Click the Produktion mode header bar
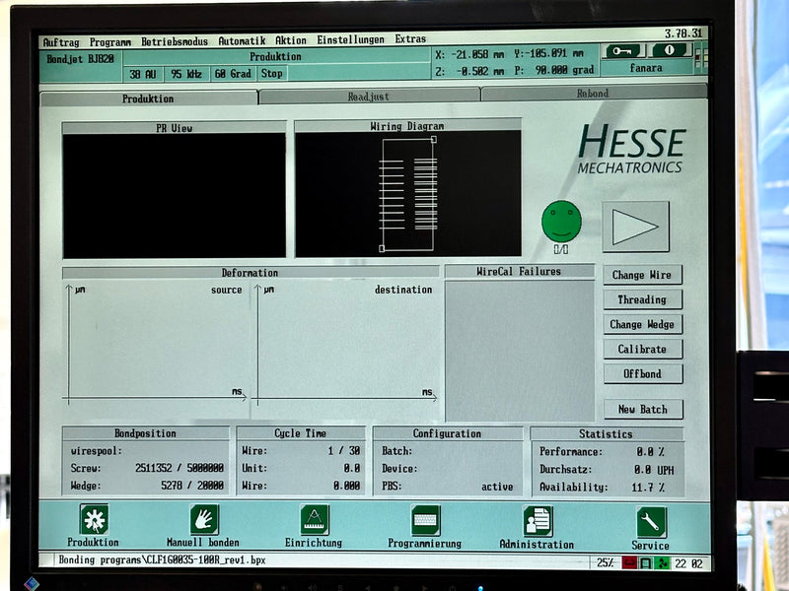Screen dimensions: 789x591 tap(276, 57)
